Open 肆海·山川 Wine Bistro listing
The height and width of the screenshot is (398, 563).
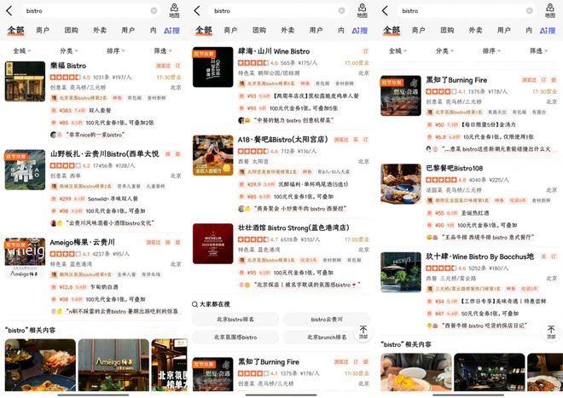pyautogui.click(x=274, y=51)
